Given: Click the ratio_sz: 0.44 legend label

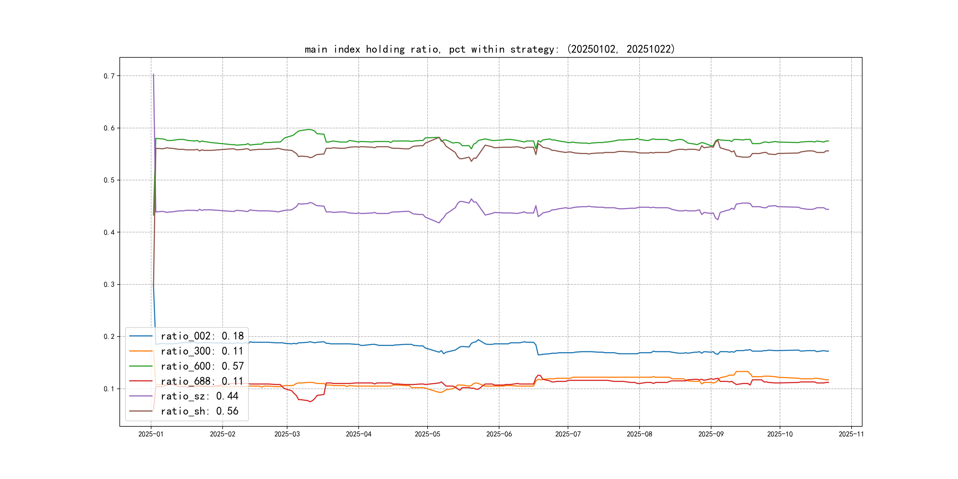Looking at the screenshot, I should click(x=199, y=396).
